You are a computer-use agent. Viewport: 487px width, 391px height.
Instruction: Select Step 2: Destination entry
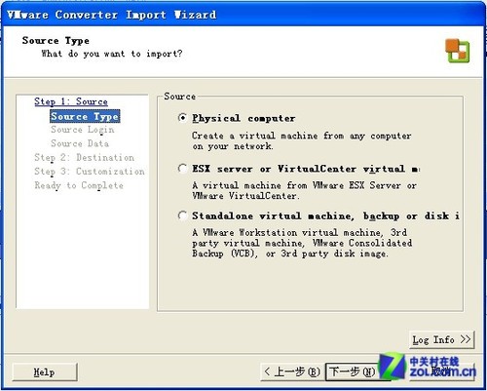[x=84, y=158]
